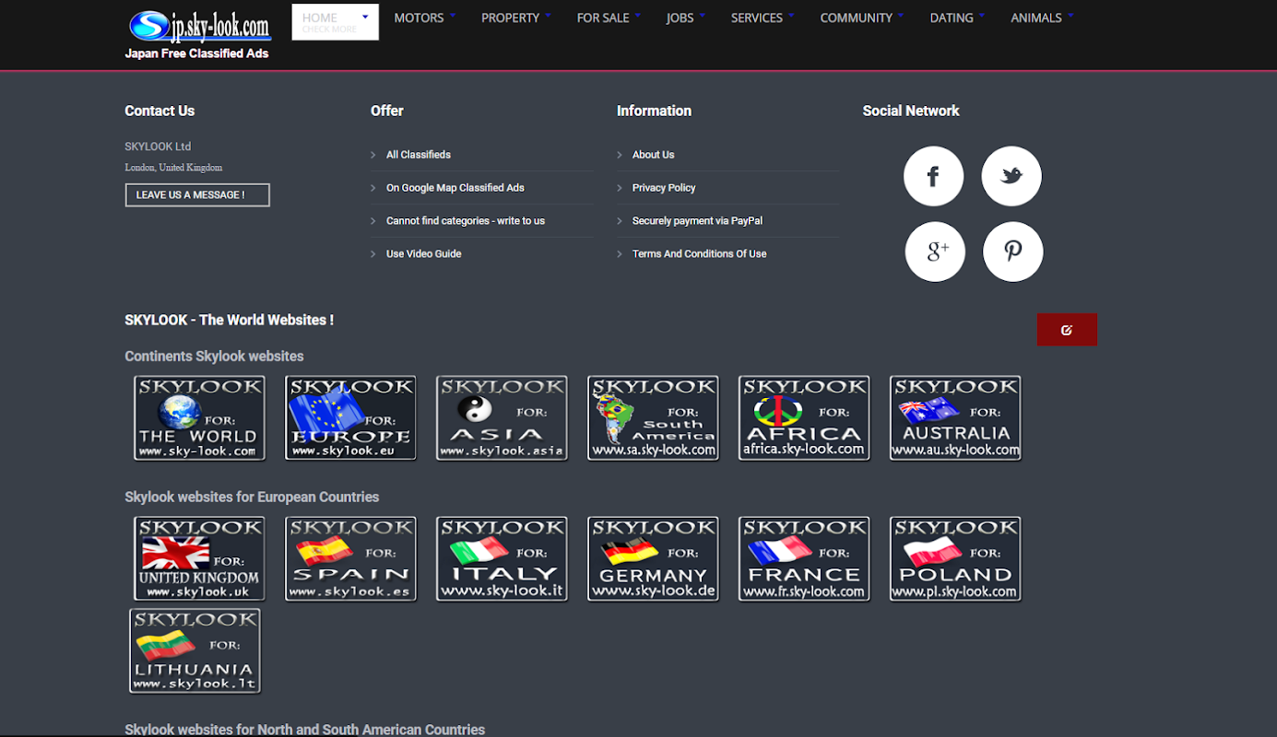Image resolution: width=1277 pixels, height=737 pixels.
Task: Expand the DATING menu
Action: (x=957, y=18)
